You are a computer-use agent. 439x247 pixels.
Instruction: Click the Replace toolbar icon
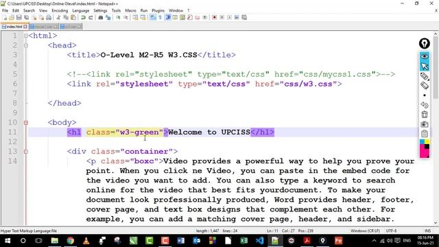pos(108,17)
